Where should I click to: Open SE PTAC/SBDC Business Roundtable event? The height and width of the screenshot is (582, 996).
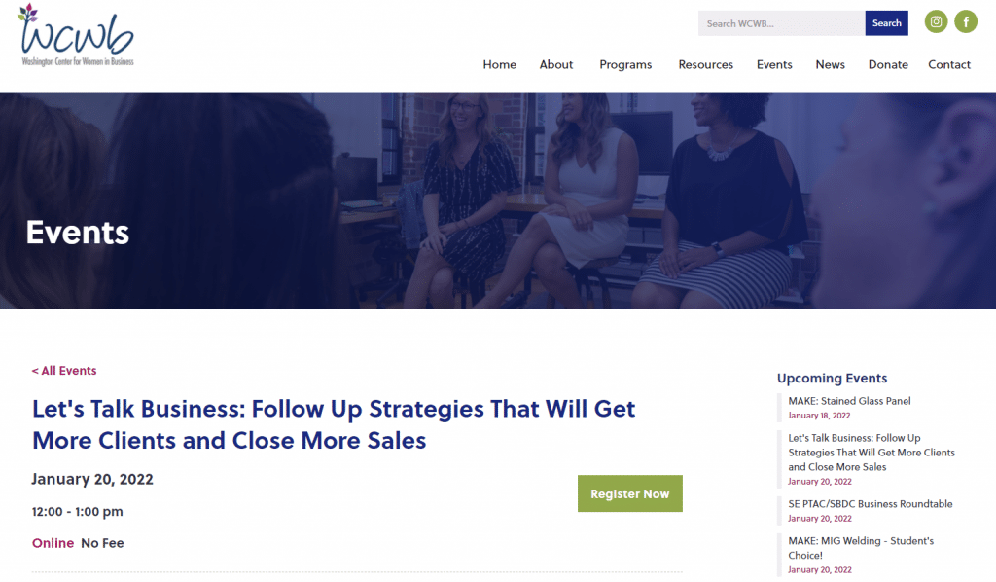point(871,504)
